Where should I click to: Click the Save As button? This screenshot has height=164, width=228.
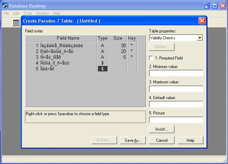click(133, 140)
